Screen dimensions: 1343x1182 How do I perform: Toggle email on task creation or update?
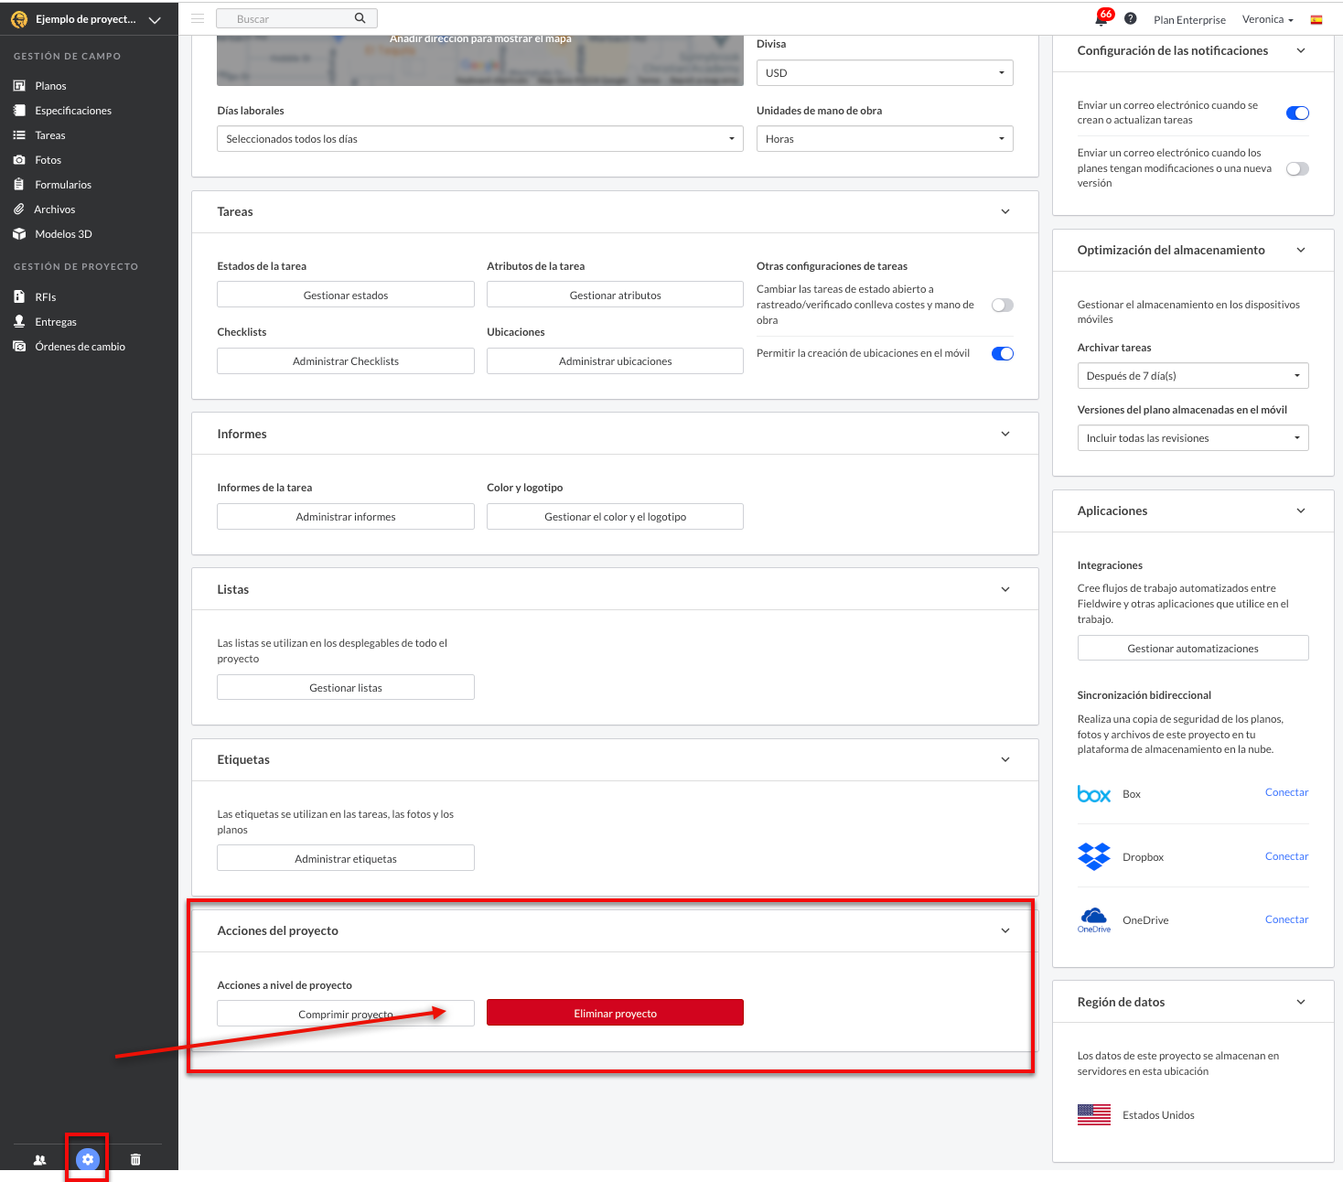pyautogui.click(x=1297, y=113)
